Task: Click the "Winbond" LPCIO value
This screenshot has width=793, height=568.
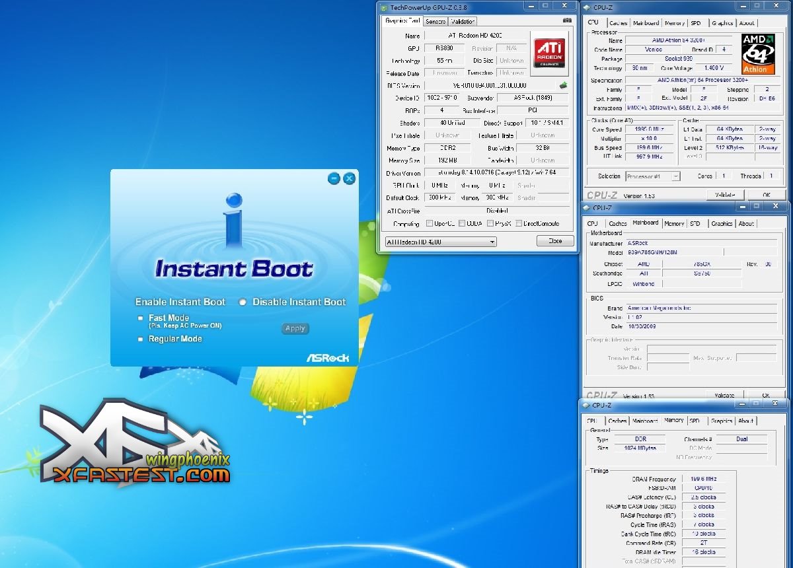Action: pyautogui.click(x=643, y=284)
